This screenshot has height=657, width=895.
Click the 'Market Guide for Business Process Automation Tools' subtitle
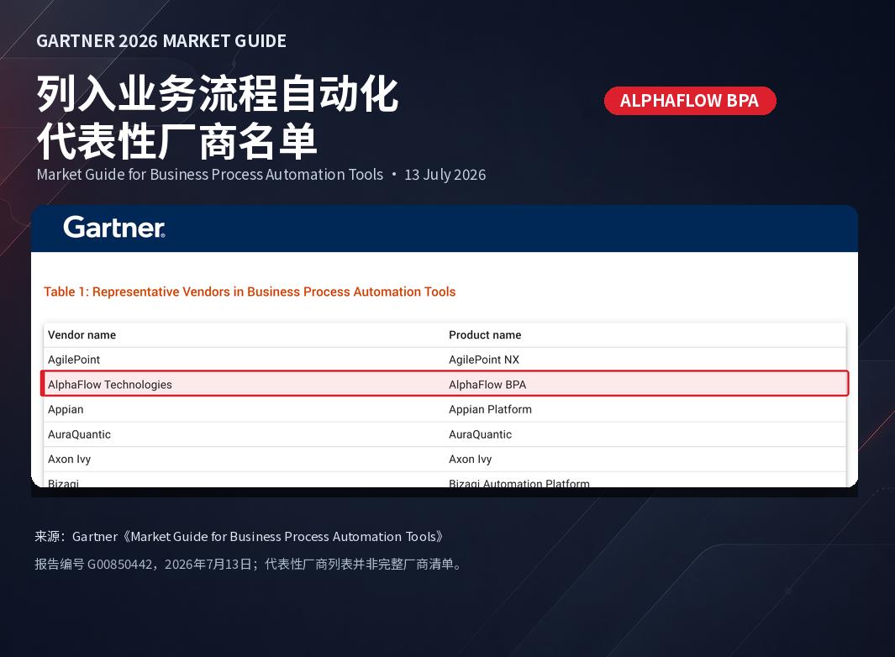[x=209, y=175]
